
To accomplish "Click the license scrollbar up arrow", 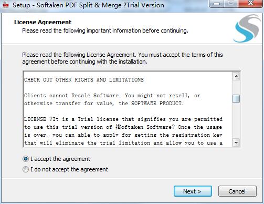I will point(236,76).
